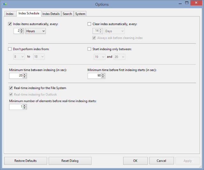The image size is (204, 170).
Task: Increase minimum time between indexing value
Action: point(25,74)
